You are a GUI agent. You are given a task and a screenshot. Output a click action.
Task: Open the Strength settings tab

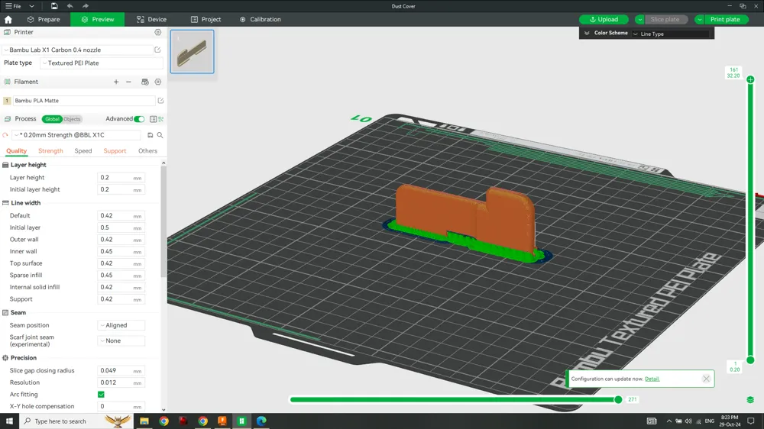[x=50, y=151]
